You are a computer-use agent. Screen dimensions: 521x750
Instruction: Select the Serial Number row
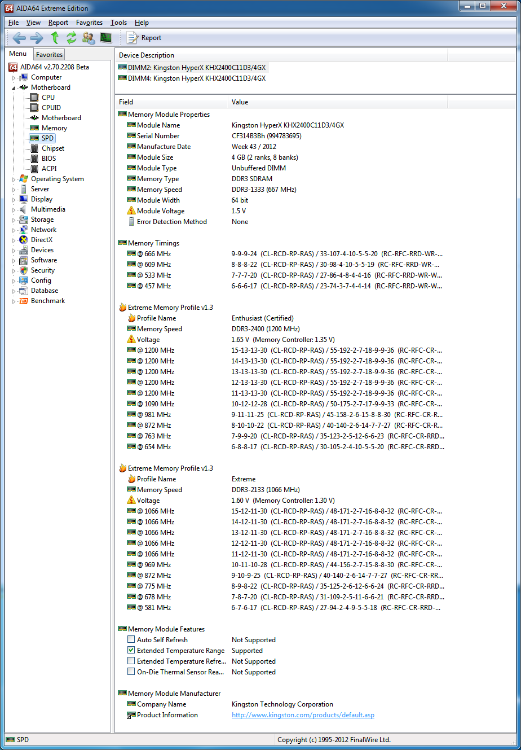[282, 136]
